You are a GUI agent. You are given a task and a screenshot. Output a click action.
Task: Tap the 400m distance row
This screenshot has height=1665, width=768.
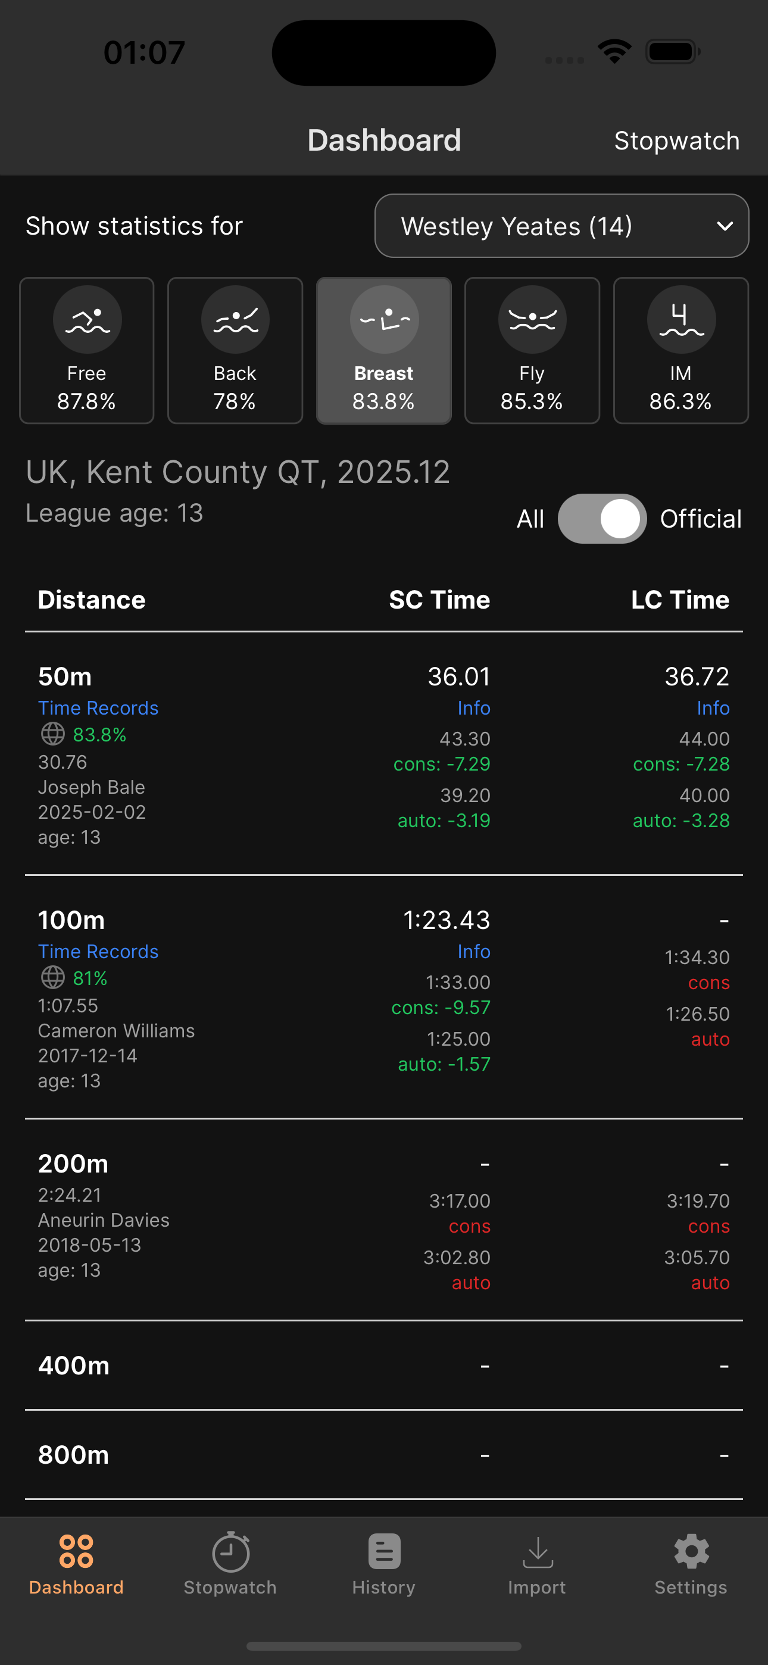[384, 1365]
